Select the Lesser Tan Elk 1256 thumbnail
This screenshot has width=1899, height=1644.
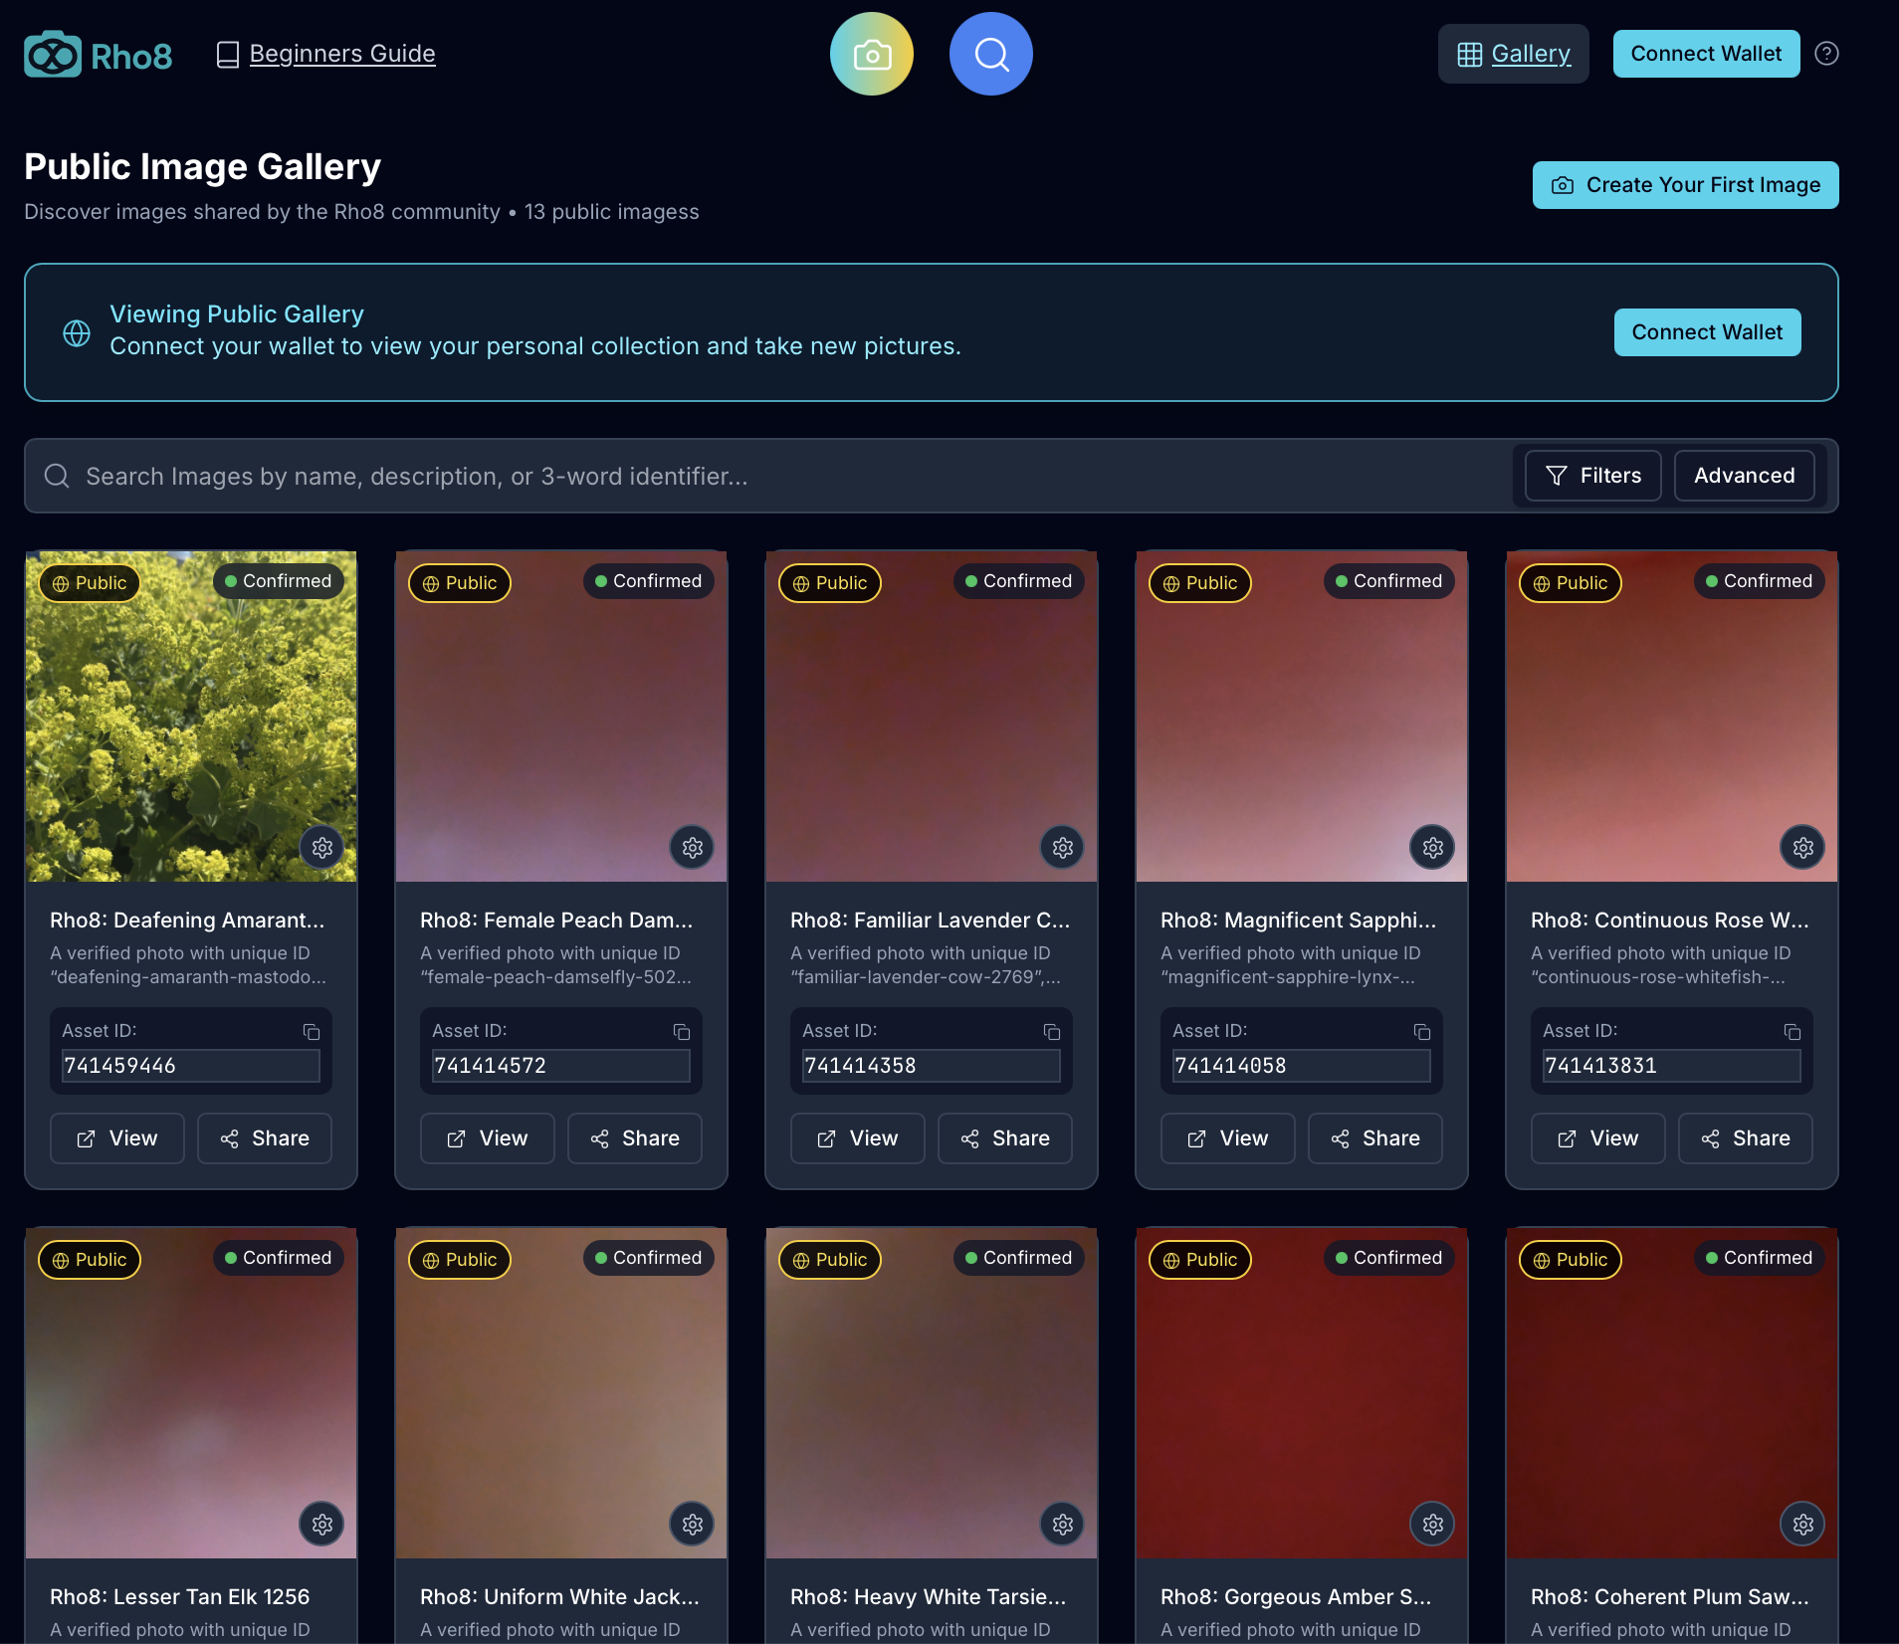pos(191,1393)
